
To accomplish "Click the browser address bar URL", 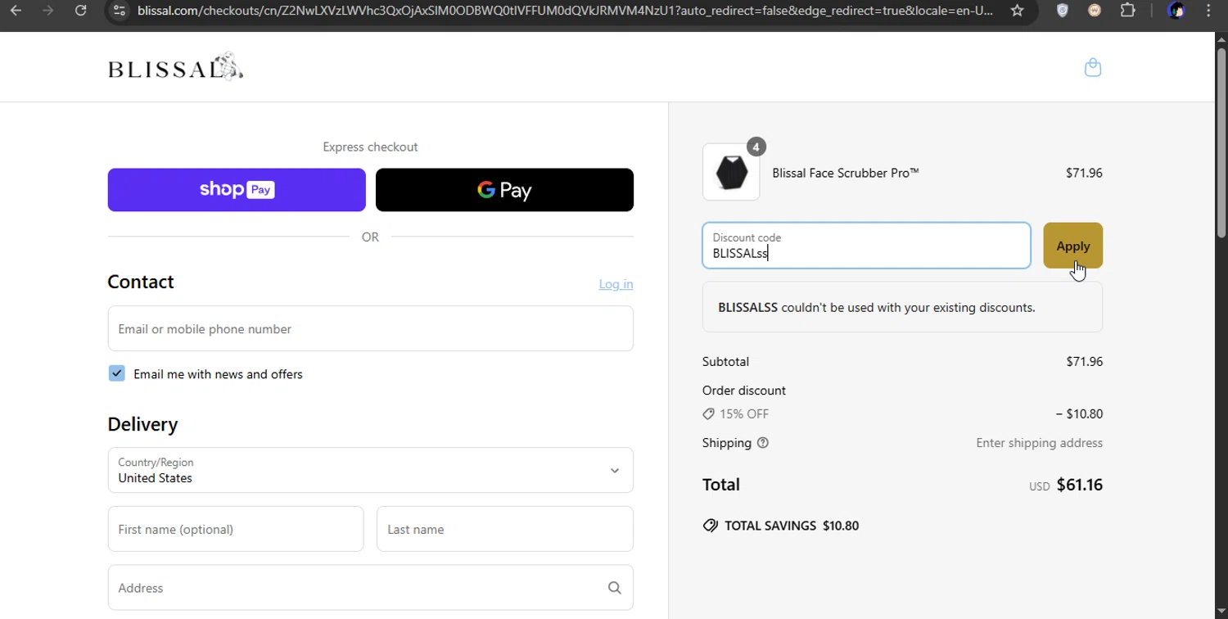I will point(565,11).
